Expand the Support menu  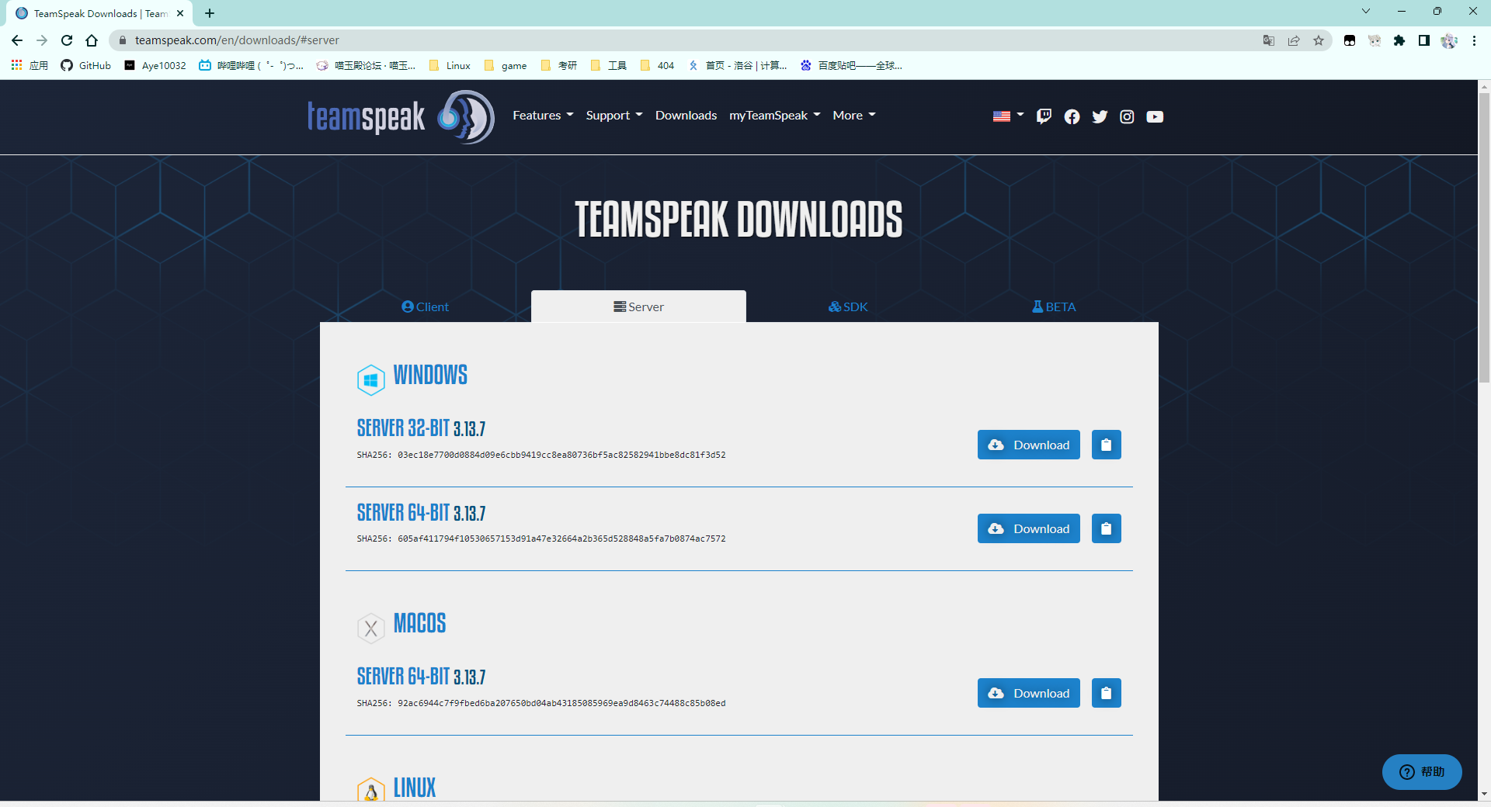coord(614,115)
